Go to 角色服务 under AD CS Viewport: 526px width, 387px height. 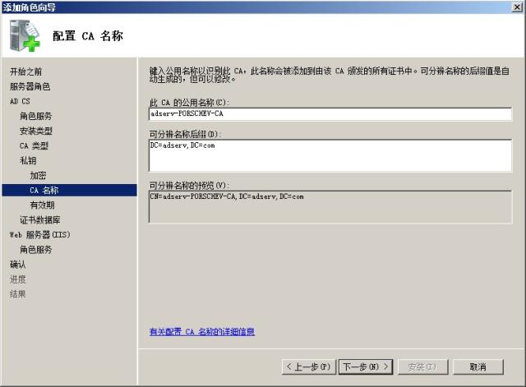click(35, 116)
